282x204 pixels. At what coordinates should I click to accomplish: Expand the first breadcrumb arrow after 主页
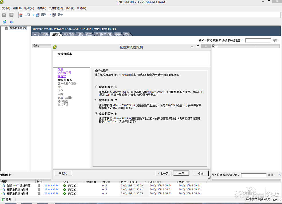tap(33, 15)
